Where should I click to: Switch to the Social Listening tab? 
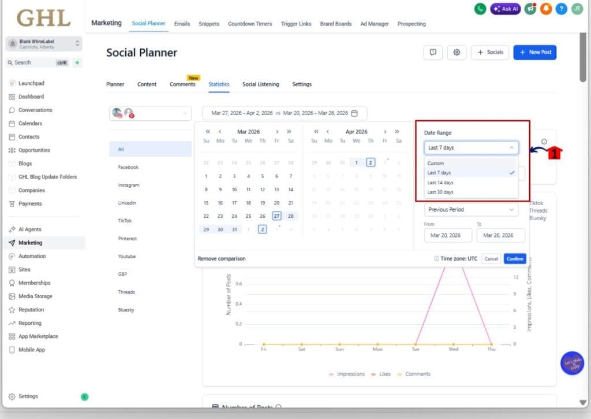(x=260, y=84)
